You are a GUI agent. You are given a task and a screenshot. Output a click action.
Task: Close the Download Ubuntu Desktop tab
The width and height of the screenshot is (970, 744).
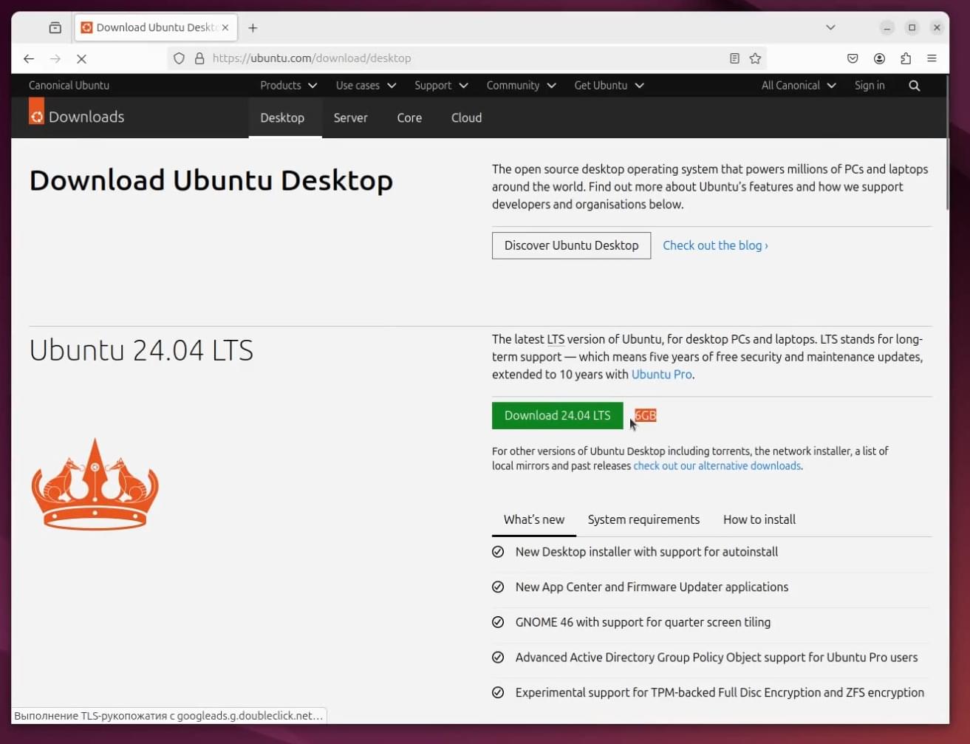[225, 27]
